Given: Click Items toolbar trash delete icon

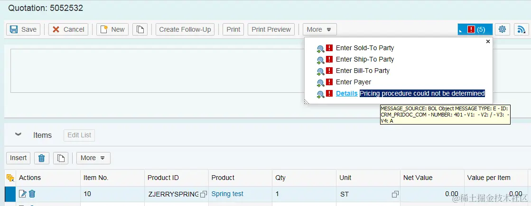Looking at the screenshot, I should click(x=42, y=158).
